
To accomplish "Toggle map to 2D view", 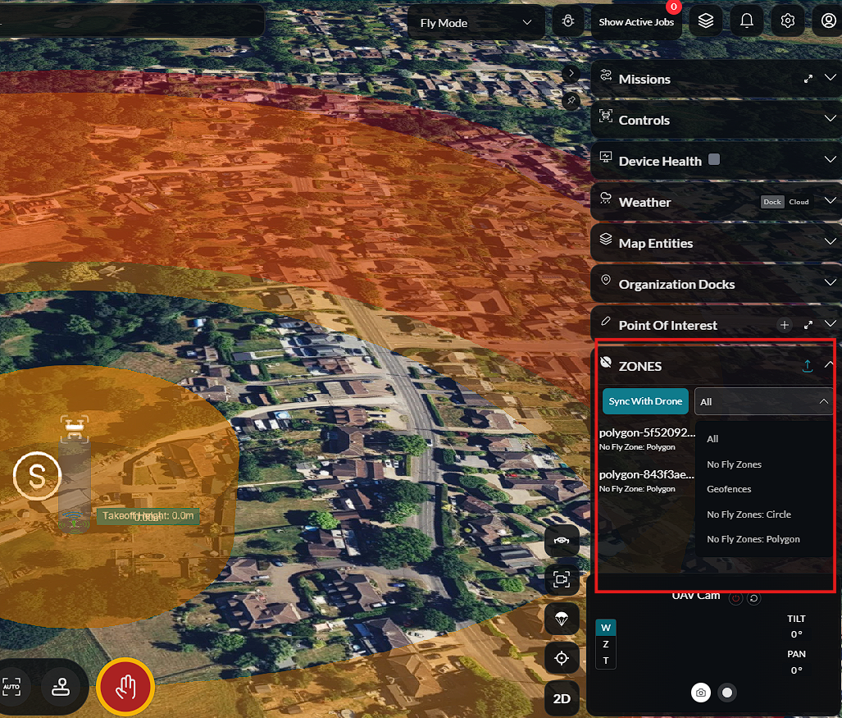I will (x=562, y=698).
